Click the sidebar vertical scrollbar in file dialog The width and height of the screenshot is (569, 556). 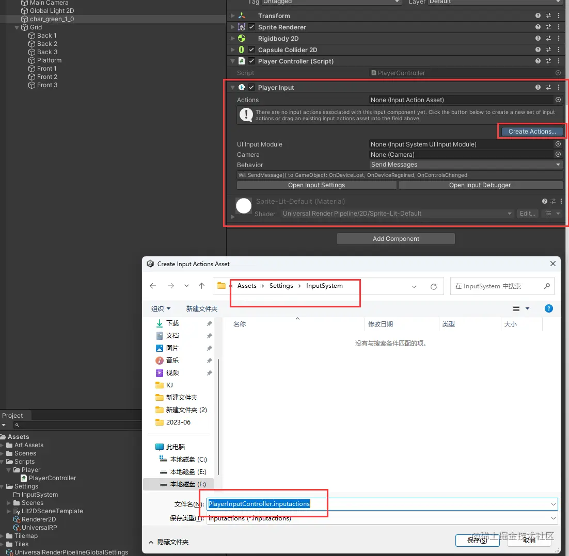pos(218,417)
